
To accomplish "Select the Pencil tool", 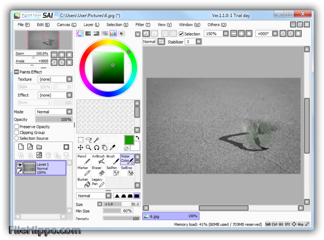I will [83, 159].
